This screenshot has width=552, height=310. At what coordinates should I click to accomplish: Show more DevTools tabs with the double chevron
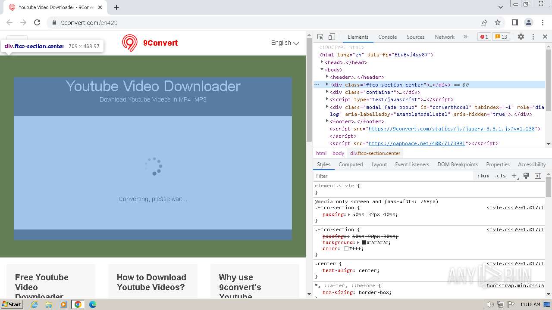pos(465,37)
